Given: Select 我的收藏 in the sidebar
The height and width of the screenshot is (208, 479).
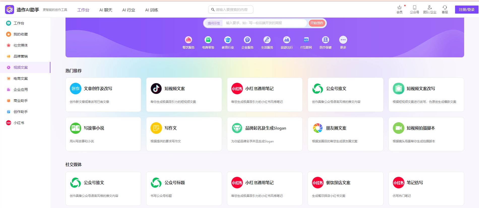Looking at the screenshot, I should pyautogui.click(x=21, y=34).
